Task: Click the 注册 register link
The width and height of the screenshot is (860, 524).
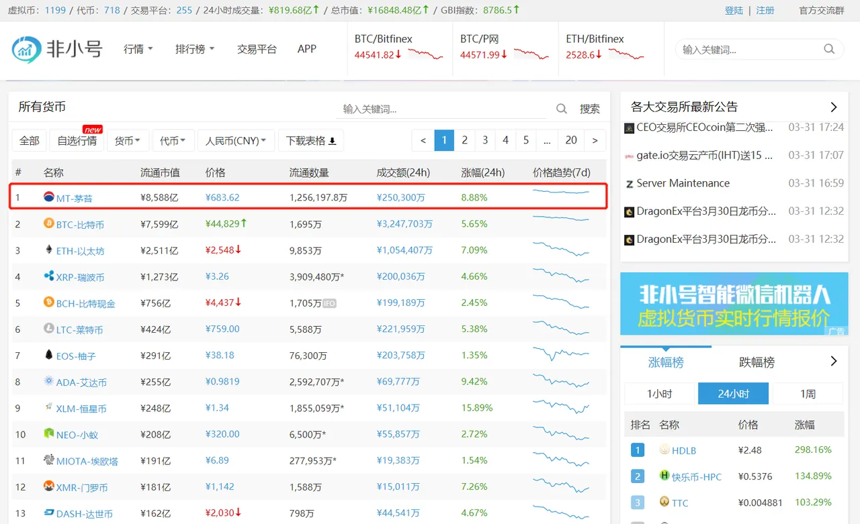Action: 765,10
